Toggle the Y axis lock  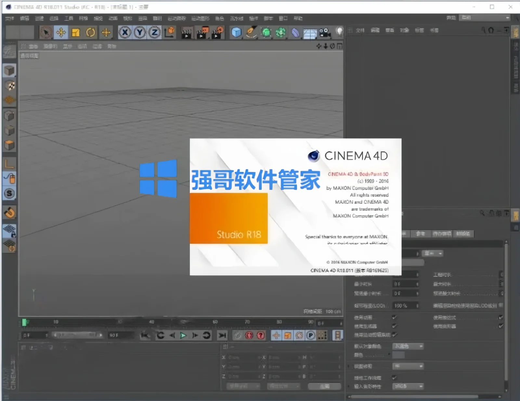click(140, 32)
